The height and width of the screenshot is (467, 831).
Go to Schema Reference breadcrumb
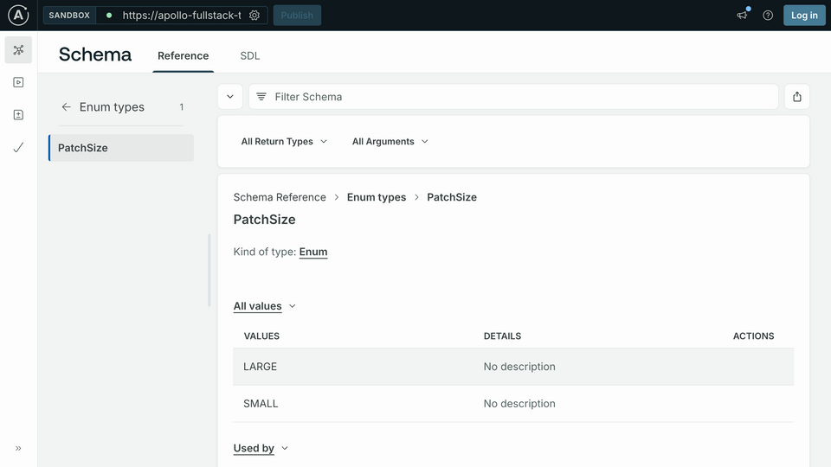(280, 197)
